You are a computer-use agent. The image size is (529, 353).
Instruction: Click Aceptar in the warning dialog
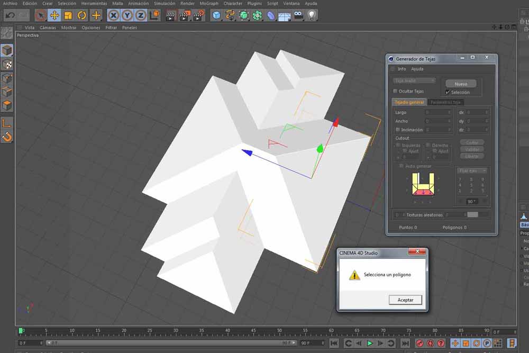tap(405, 300)
